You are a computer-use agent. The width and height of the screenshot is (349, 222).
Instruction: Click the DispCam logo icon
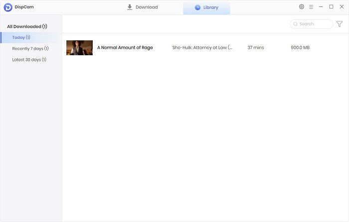(x=7, y=7)
